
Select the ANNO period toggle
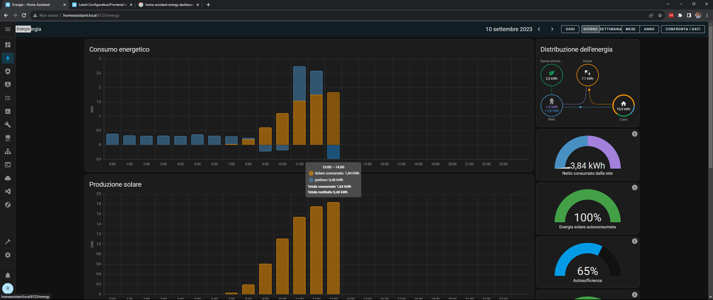[x=649, y=29]
